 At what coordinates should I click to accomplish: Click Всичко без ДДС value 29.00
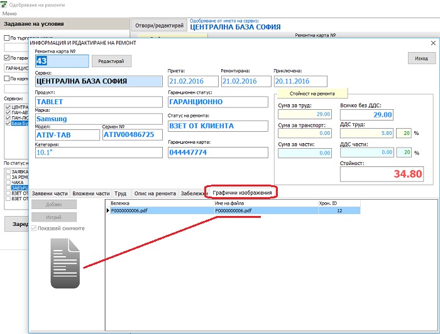pos(366,115)
